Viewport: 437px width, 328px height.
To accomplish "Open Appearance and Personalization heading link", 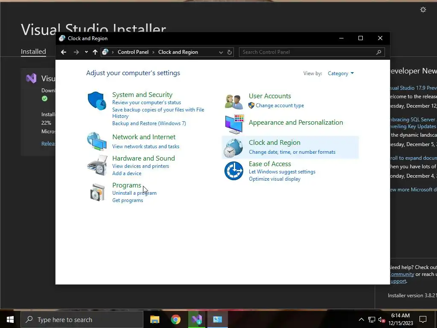I will (x=296, y=123).
